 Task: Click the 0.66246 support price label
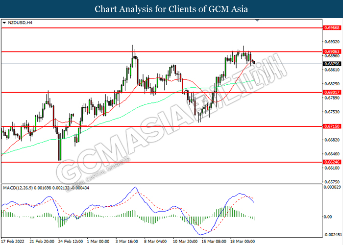click(332, 162)
